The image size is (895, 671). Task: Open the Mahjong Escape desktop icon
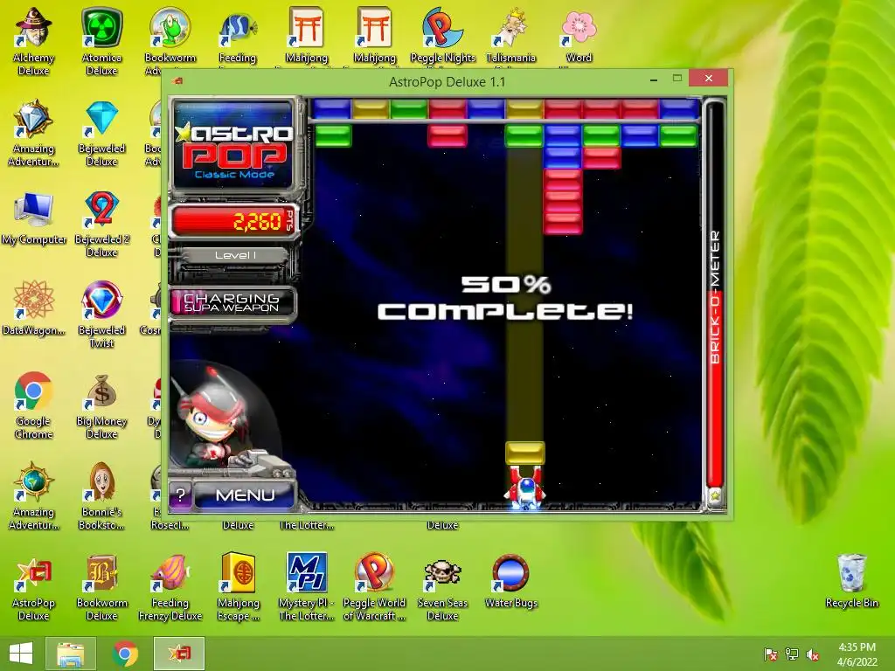coord(238,588)
